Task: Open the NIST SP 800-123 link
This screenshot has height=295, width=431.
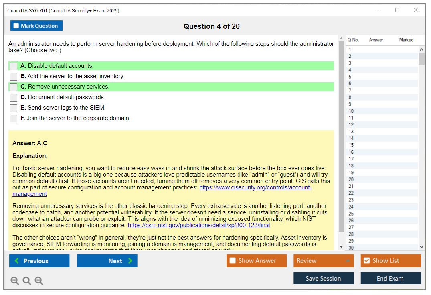Action: 199,225
